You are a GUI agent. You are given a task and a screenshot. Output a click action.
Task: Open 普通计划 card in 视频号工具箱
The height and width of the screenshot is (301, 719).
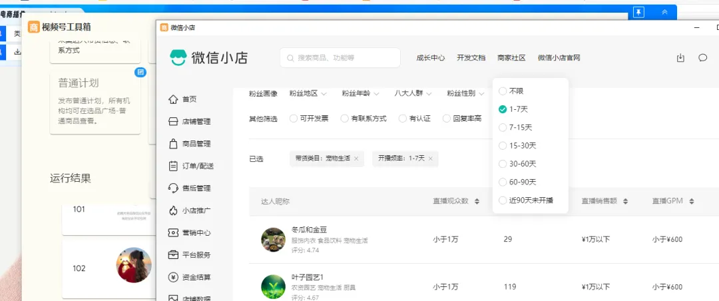click(95, 103)
